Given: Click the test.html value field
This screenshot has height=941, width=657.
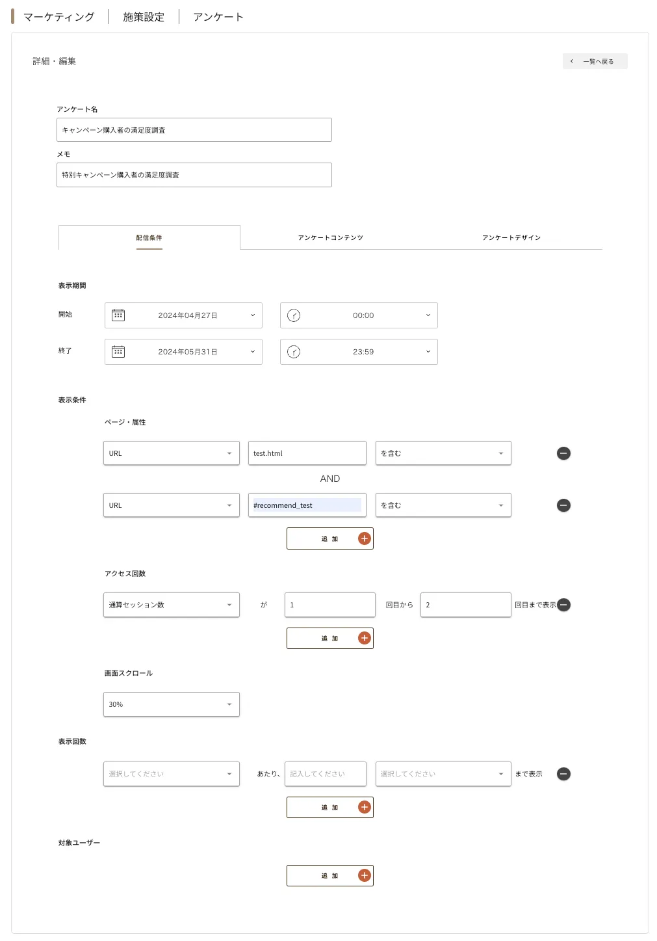Looking at the screenshot, I should (307, 453).
